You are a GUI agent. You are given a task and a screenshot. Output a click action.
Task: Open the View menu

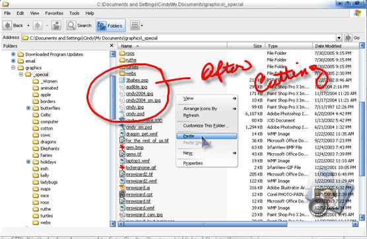(34, 13)
